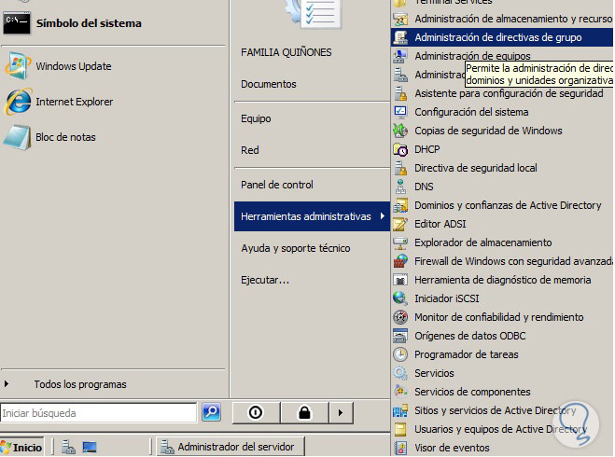Click the DHCP clock icon

tap(400, 149)
